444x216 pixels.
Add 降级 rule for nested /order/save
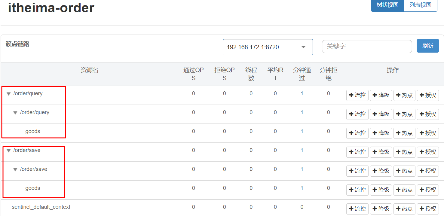click(381, 171)
